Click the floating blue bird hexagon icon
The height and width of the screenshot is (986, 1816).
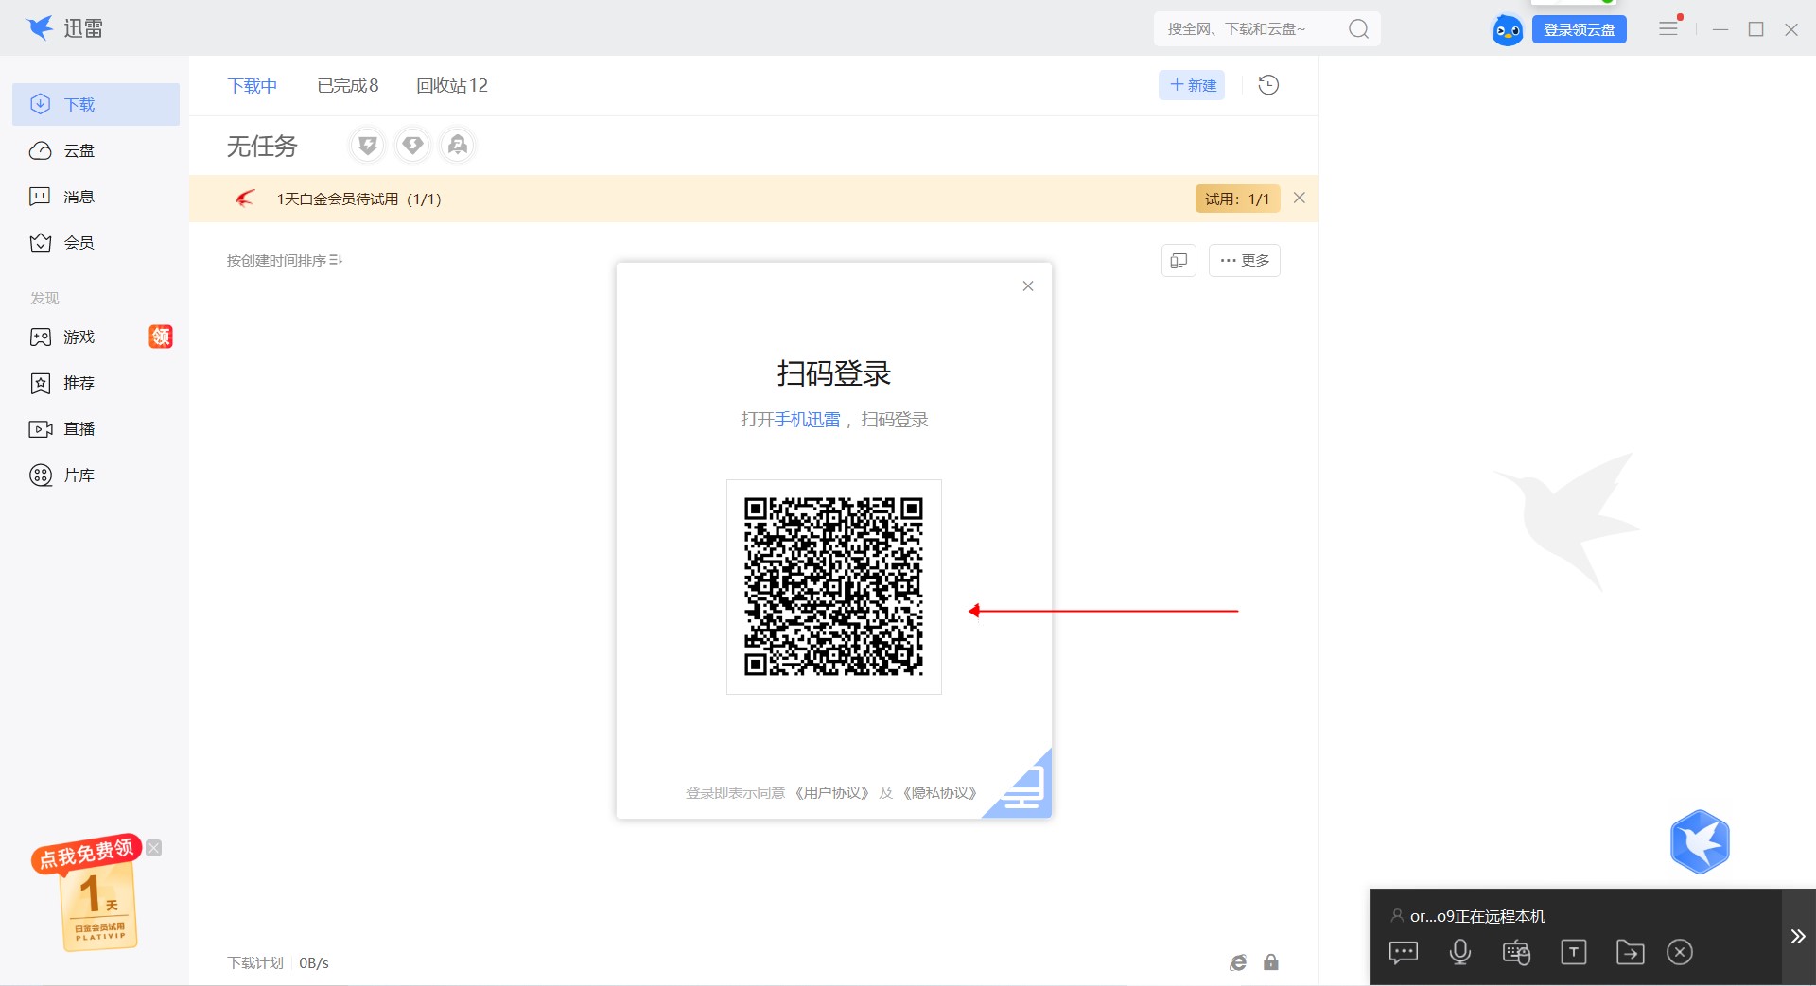click(x=1700, y=841)
